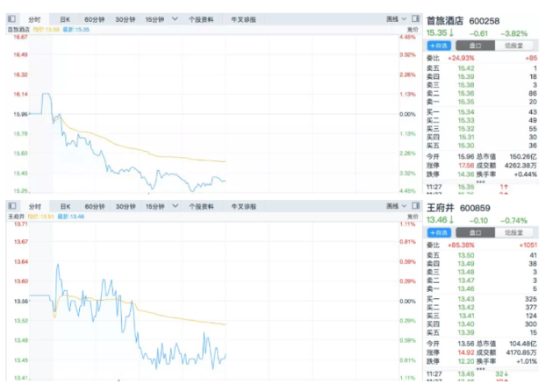Click 买一 price 13.43 row
This screenshot has height=391, width=553.
(x=482, y=299)
